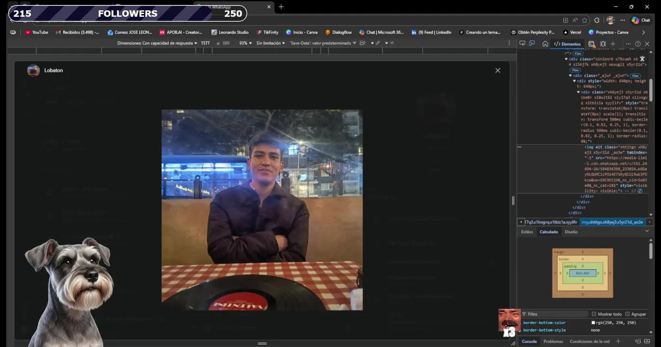Select the inspect element picker in DevTools
Viewport: 661px width, 347px height.
(x=522, y=43)
